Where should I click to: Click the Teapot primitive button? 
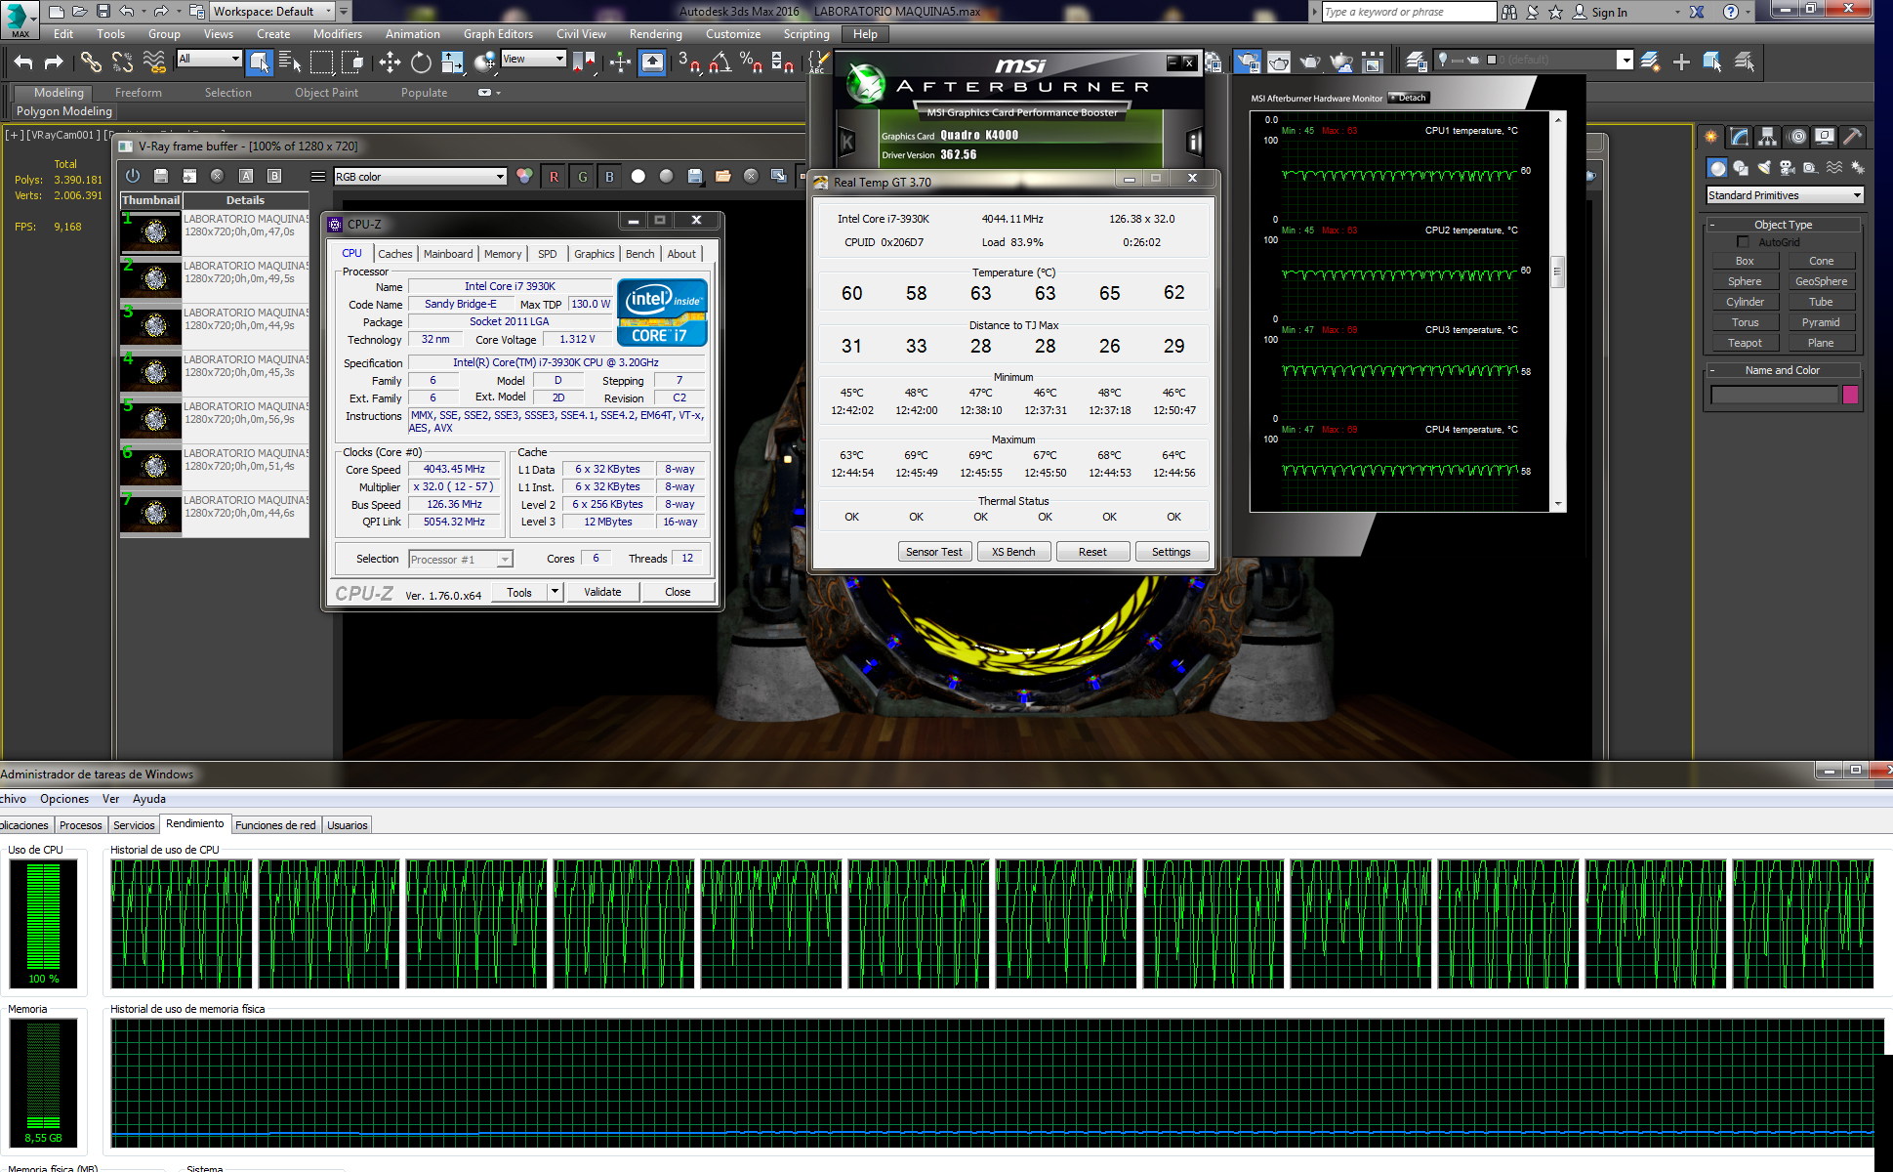pyautogui.click(x=1745, y=343)
